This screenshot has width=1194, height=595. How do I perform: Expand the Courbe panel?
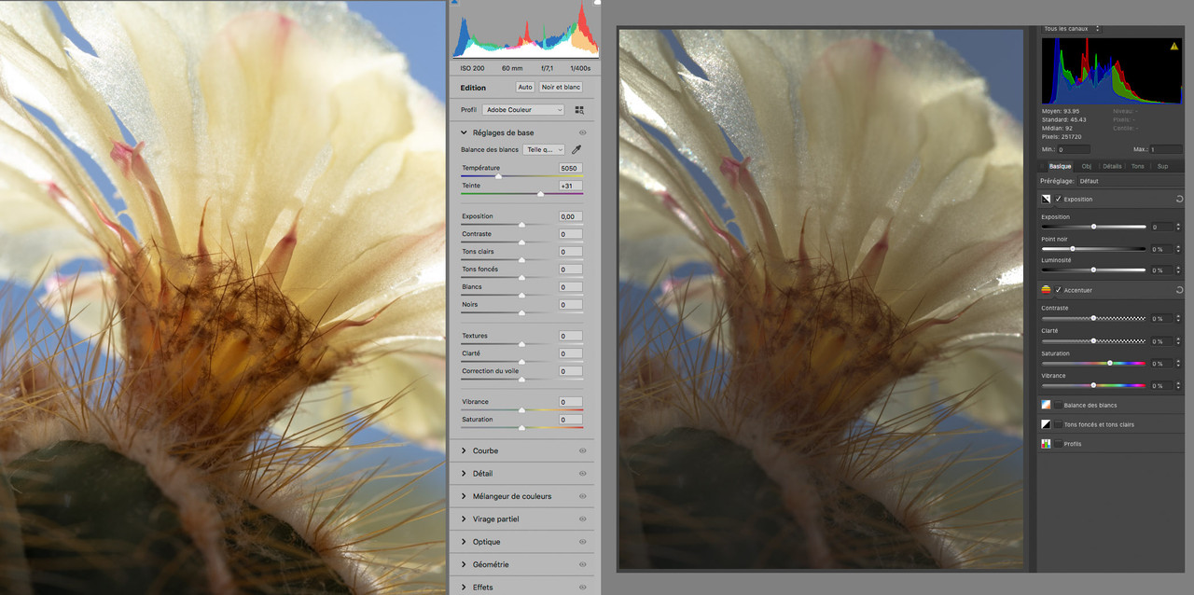(465, 450)
